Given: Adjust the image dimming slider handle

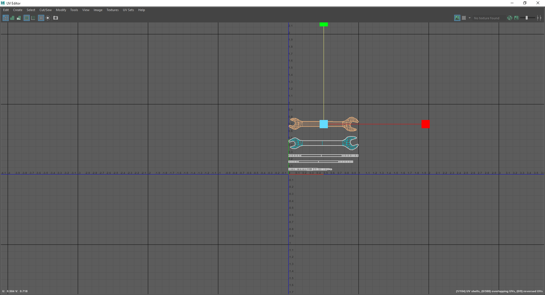Looking at the screenshot, I should click(527, 18).
